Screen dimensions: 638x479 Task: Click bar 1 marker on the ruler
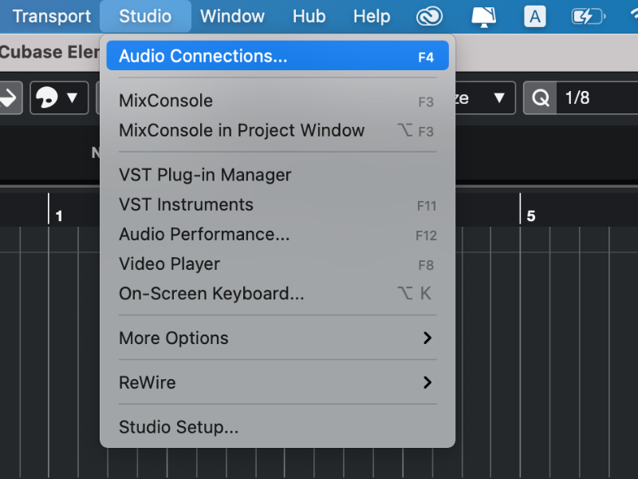[59, 216]
